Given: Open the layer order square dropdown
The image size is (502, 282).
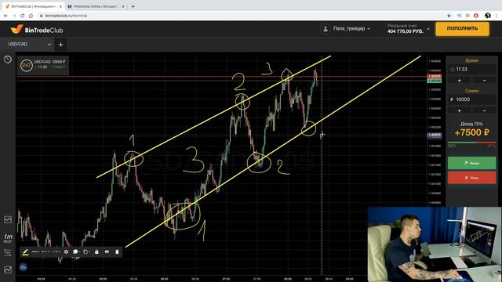Looking at the screenshot, I should (x=76, y=252).
